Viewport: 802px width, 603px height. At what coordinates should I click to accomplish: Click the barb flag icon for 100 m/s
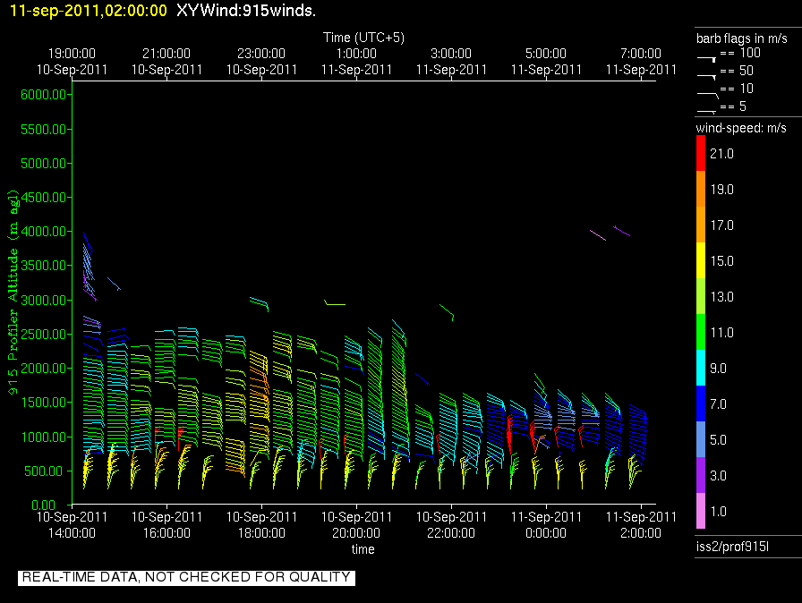point(707,59)
